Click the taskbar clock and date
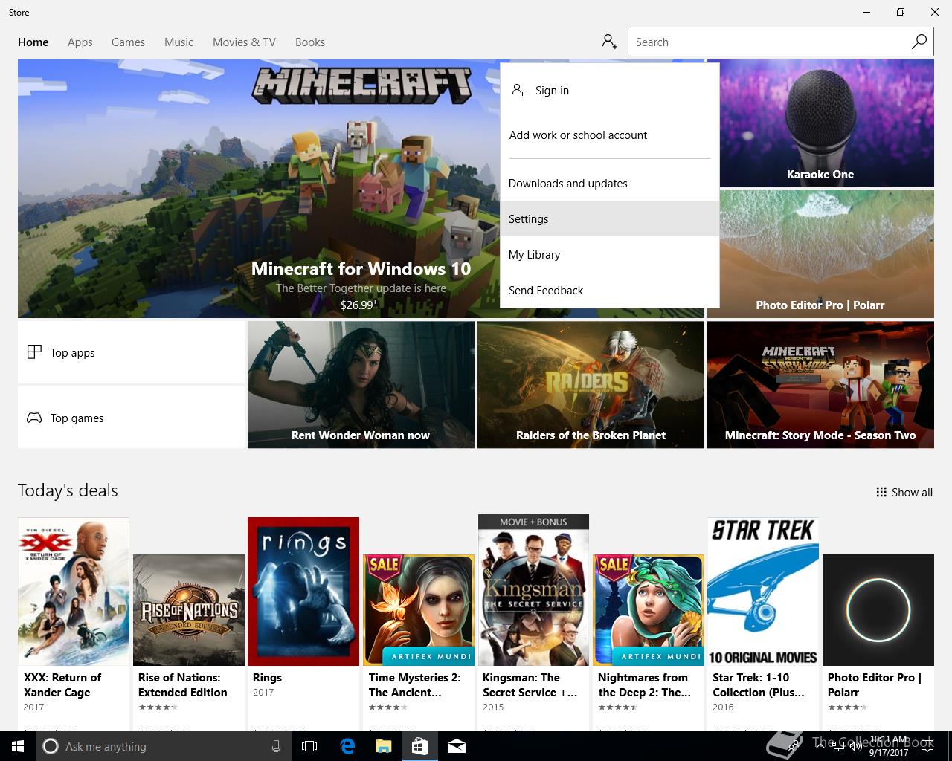Viewport: 952px width, 761px height. pos(889,746)
